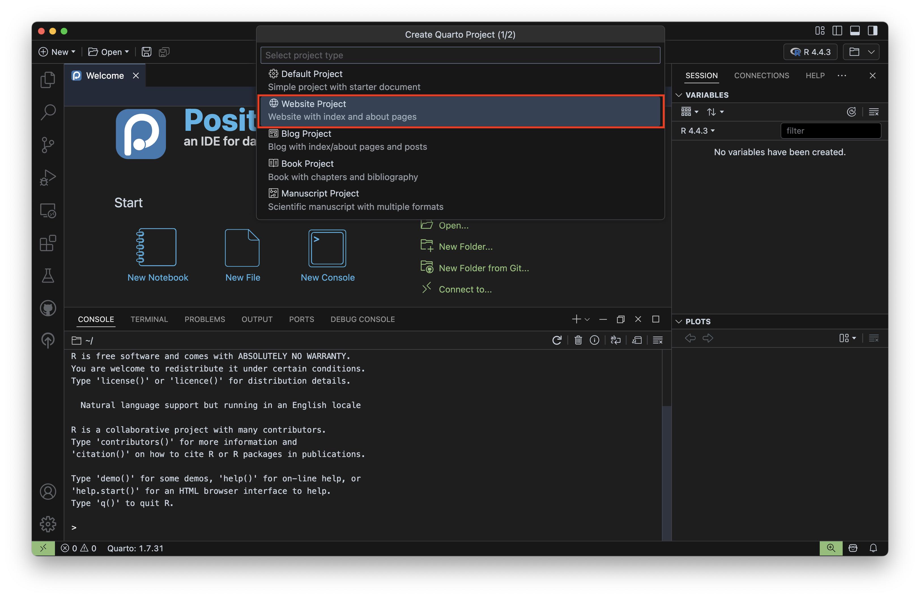Maximize the console panel
This screenshot has height=598, width=920.
pyautogui.click(x=656, y=319)
